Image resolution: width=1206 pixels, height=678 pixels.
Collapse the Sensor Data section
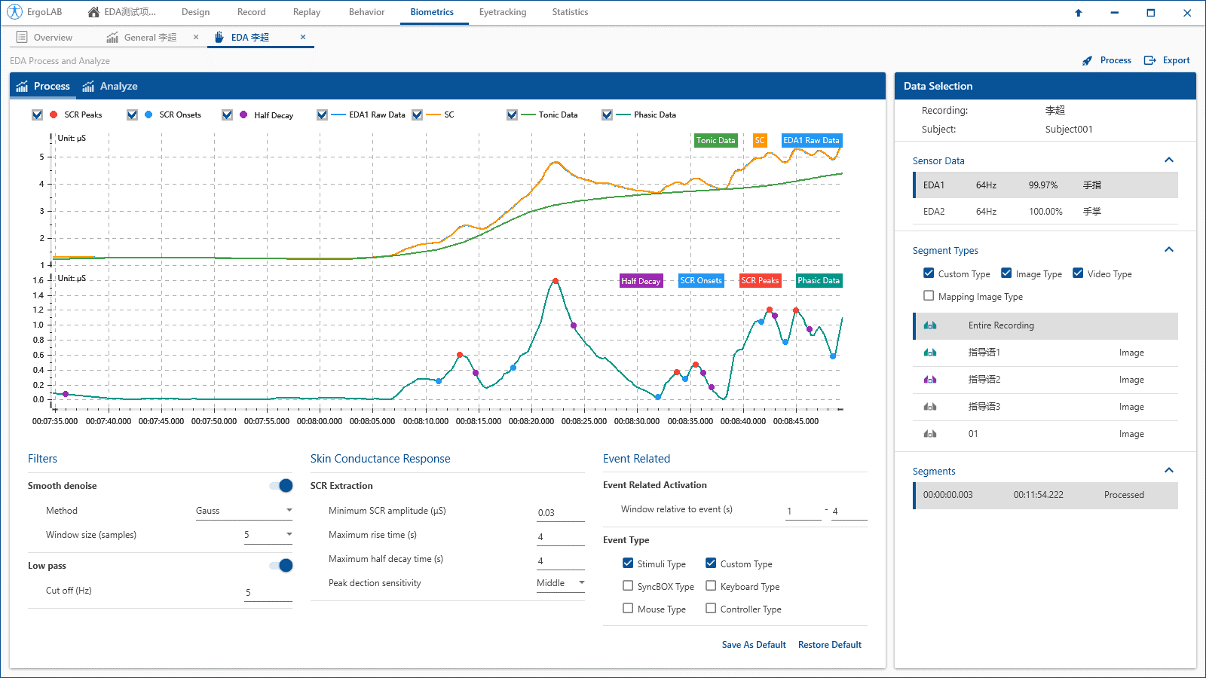pyautogui.click(x=1169, y=160)
